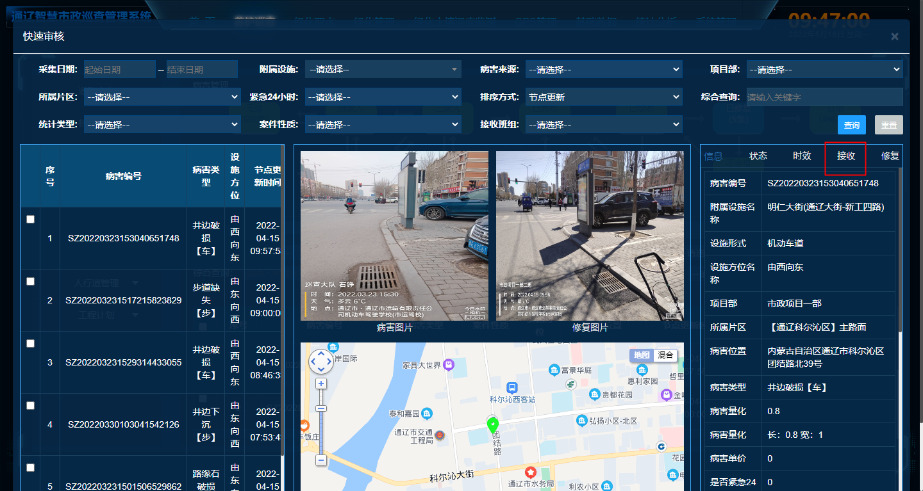Switch to the 时效 tab
This screenshot has height=491, width=923.
coord(802,156)
